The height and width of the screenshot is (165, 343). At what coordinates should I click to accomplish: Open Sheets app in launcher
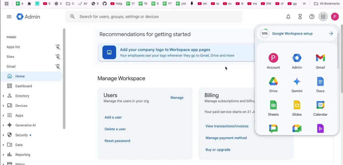273,108
